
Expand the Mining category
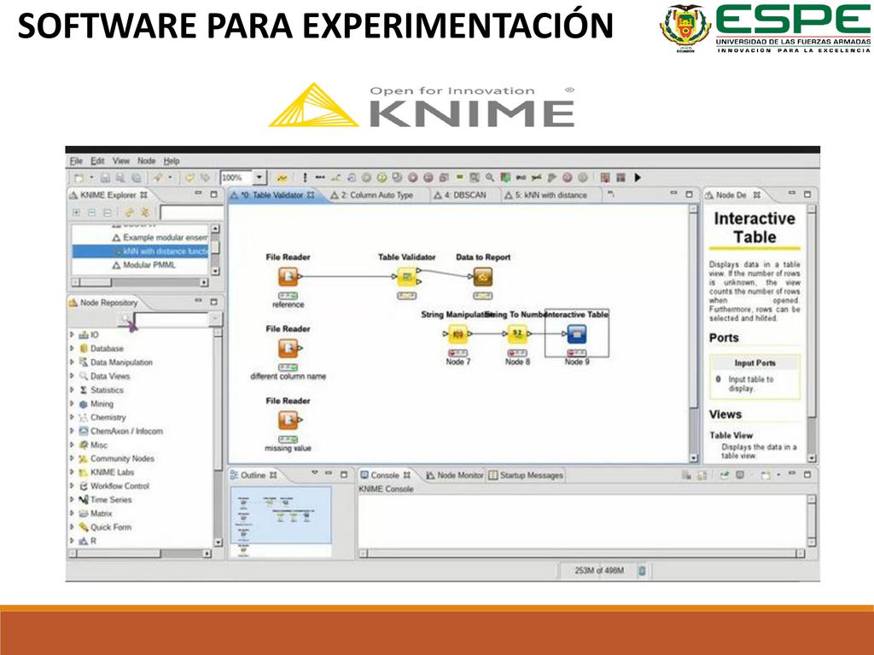pos(72,403)
